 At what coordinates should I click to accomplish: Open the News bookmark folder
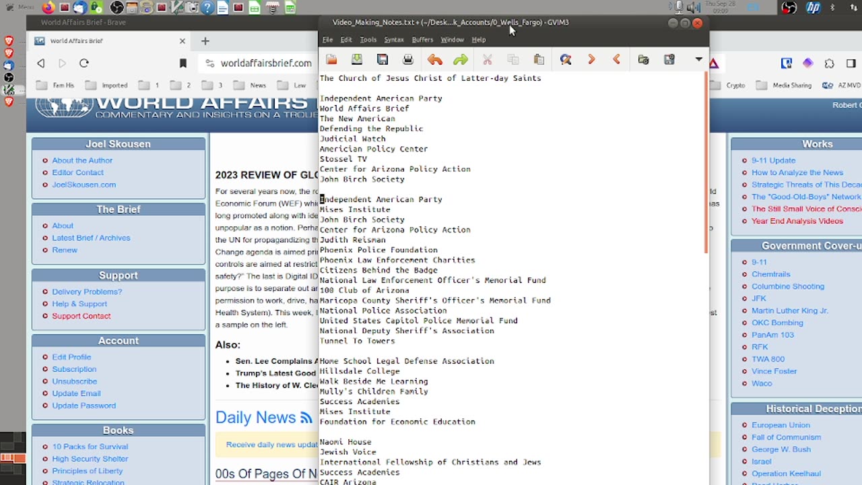pyautogui.click(x=249, y=86)
